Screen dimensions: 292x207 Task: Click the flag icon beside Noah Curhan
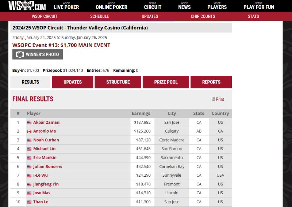point(29,140)
